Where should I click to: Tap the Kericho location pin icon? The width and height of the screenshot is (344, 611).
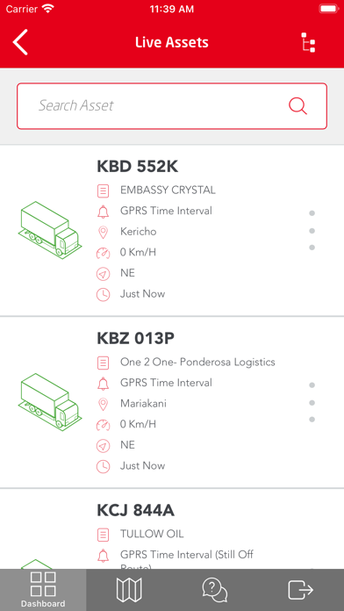point(103,233)
